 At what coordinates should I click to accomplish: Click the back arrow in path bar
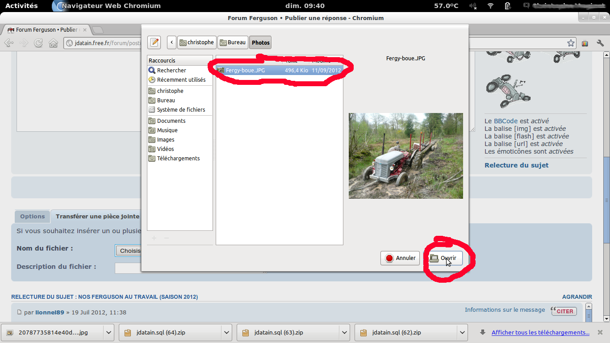coord(171,42)
